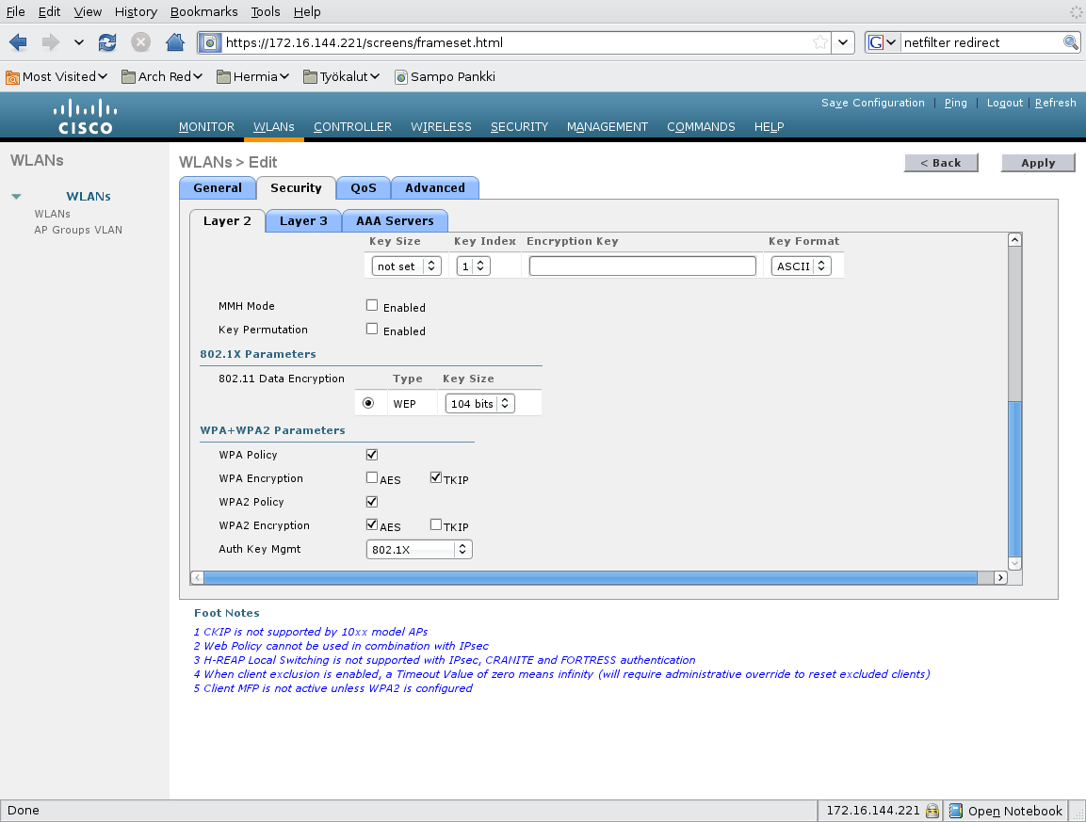Open the Most Visited bookmarks folder
This screenshot has width=1086, height=822.
click(57, 77)
